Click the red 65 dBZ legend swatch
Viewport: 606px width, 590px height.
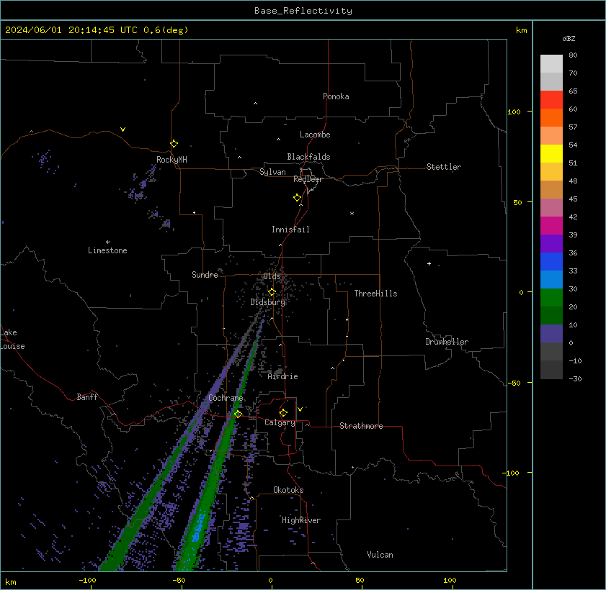point(551,100)
